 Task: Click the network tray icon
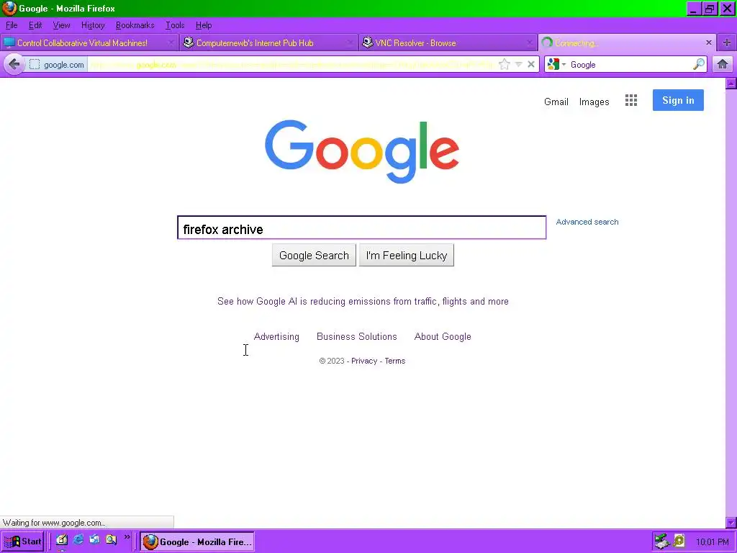tap(662, 541)
